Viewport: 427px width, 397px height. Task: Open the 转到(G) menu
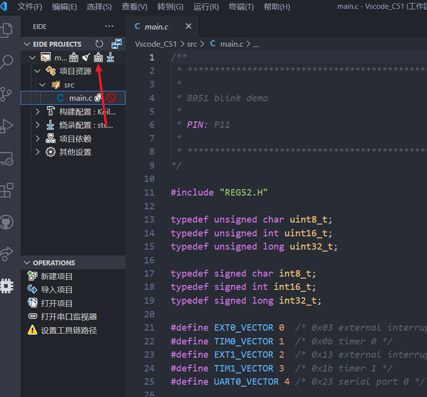[170, 6]
